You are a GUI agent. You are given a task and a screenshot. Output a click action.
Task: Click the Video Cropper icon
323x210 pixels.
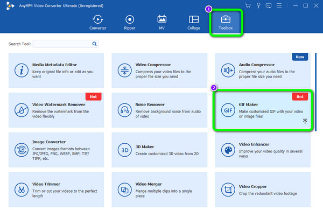pyautogui.click(x=228, y=190)
